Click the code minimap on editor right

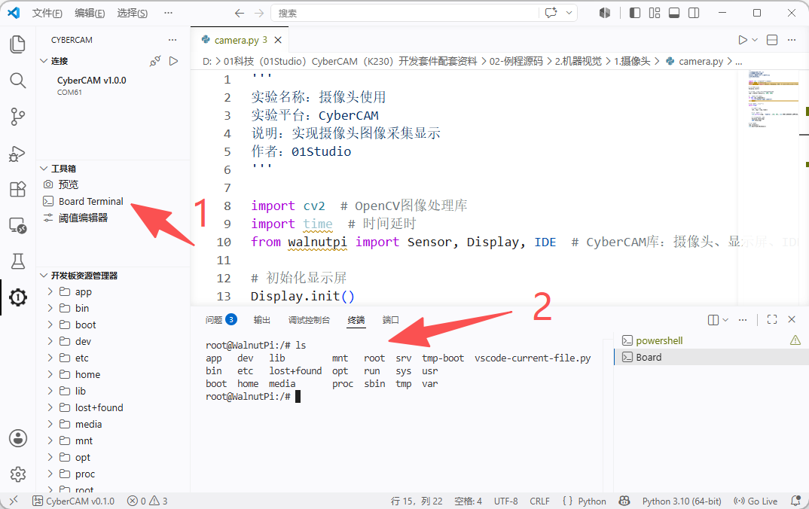(x=773, y=99)
